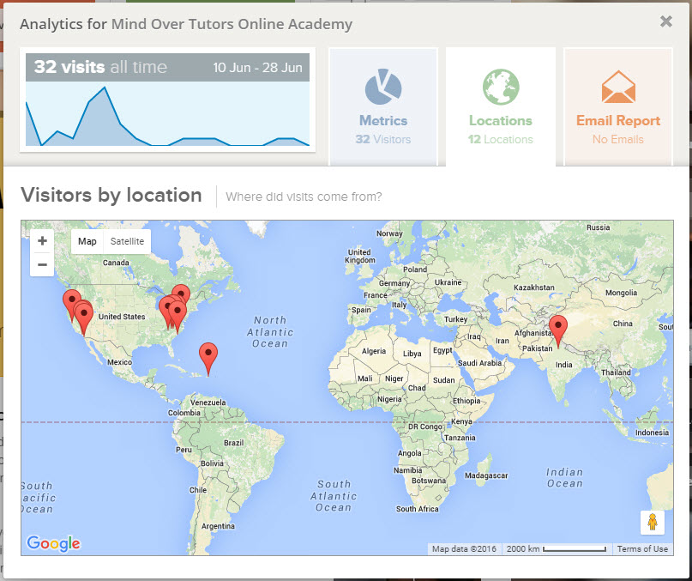
Task: Click the Locations globe icon
Action: (x=501, y=87)
